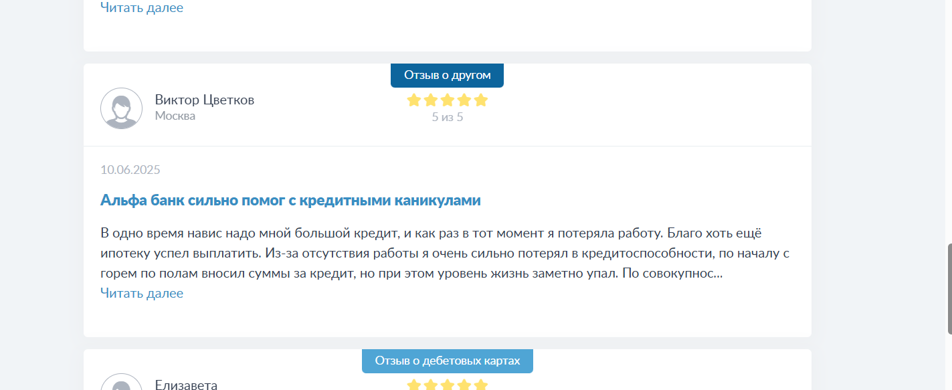Click "Читать далее" in the top review card
The image size is (952, 390).
point(142,7)
